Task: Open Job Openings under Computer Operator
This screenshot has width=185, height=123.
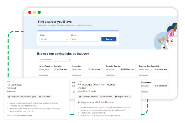Action: 110,75
